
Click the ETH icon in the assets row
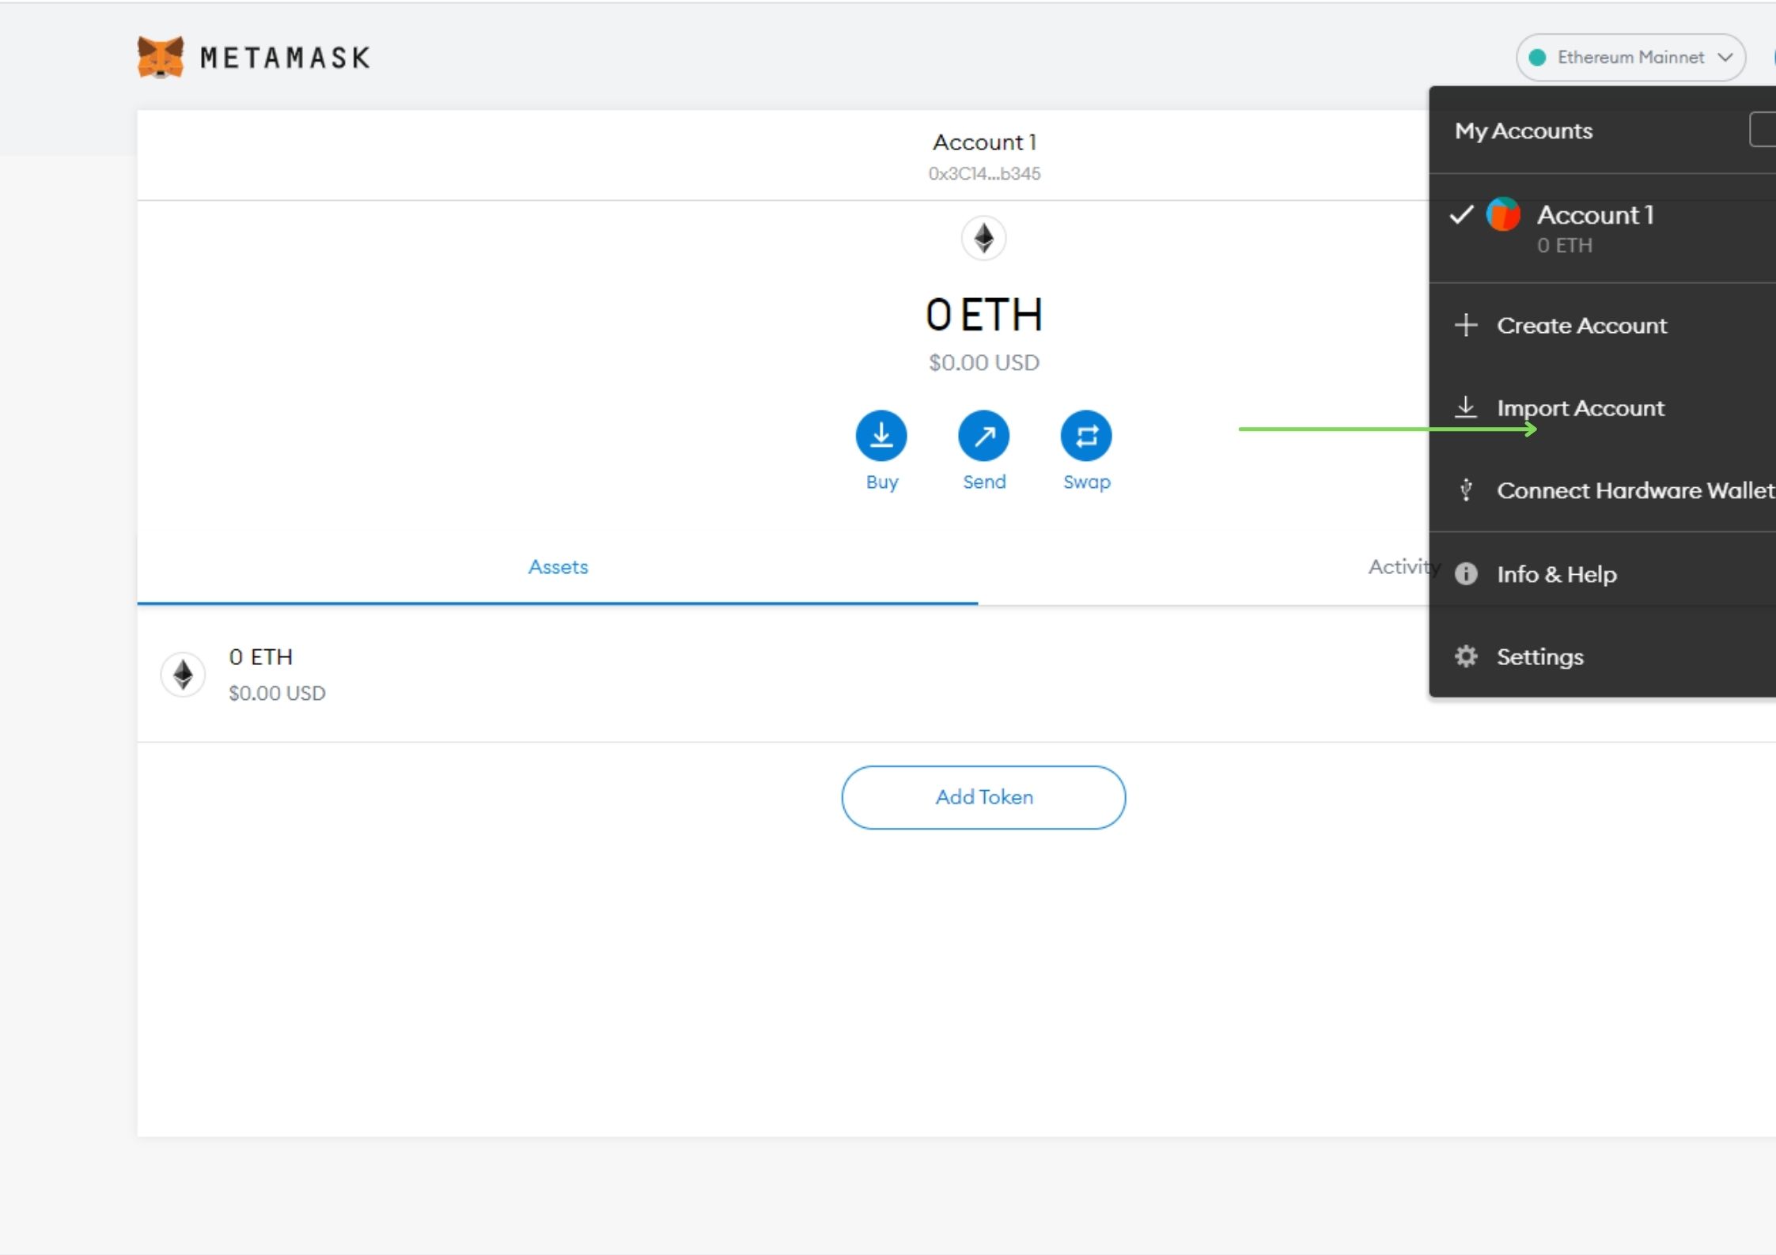tap(183, 675)
